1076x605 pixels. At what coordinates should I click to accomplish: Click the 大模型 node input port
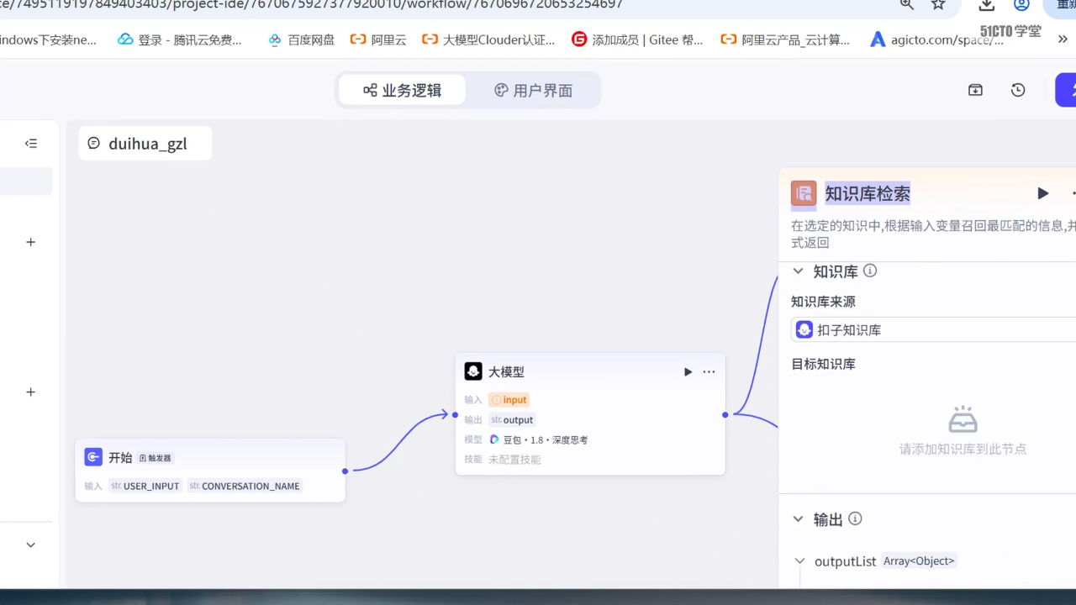456,414
